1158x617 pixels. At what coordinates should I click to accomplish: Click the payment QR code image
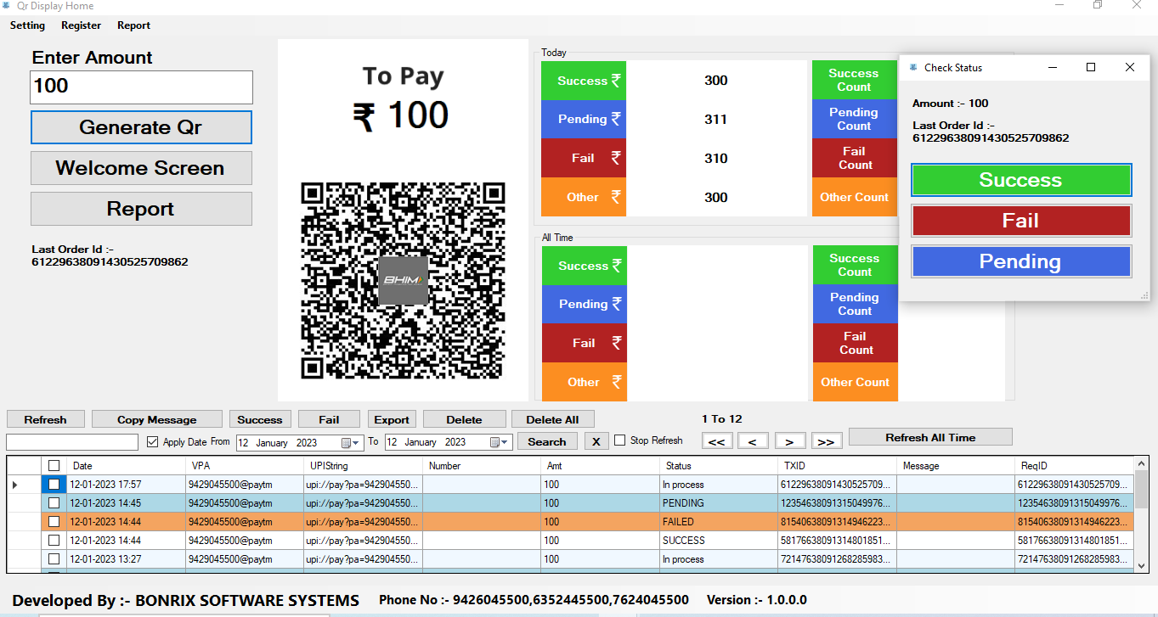point(403,280)
